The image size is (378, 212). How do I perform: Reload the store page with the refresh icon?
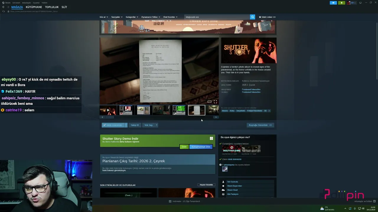[x=4, y=11]
